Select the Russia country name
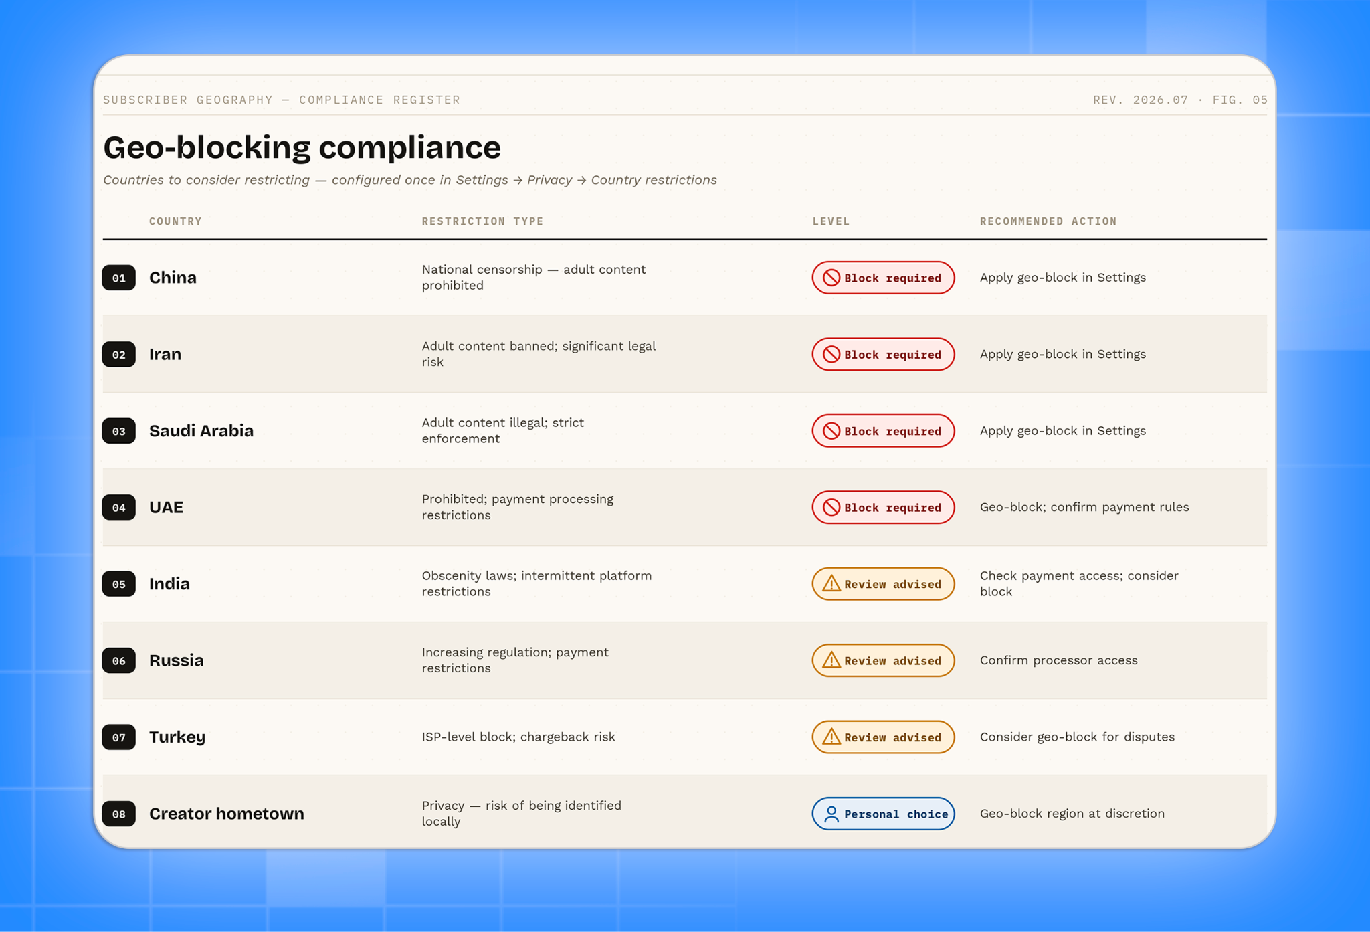 (x=176, y=660)
